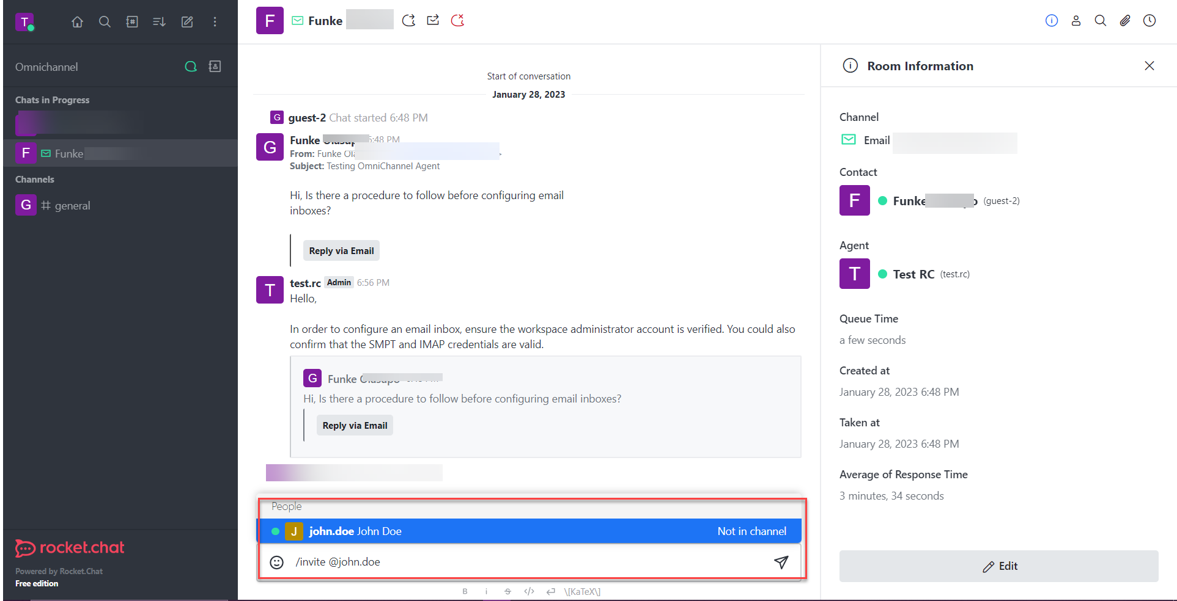Screen dimensions: 1177x601
Task: Click Reply via Email in quoted message
Action: click(355, 426)
